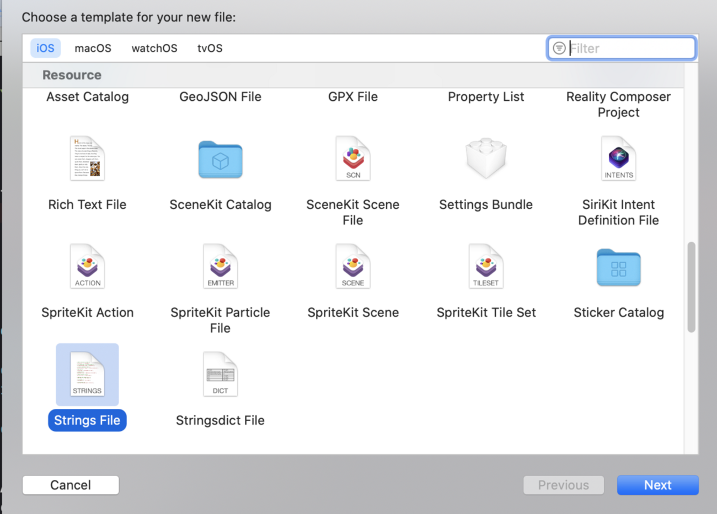Choose the SiriKit Intent Definition File icon
The height and width of the screenshot is (514, 717).
[618, 159]
